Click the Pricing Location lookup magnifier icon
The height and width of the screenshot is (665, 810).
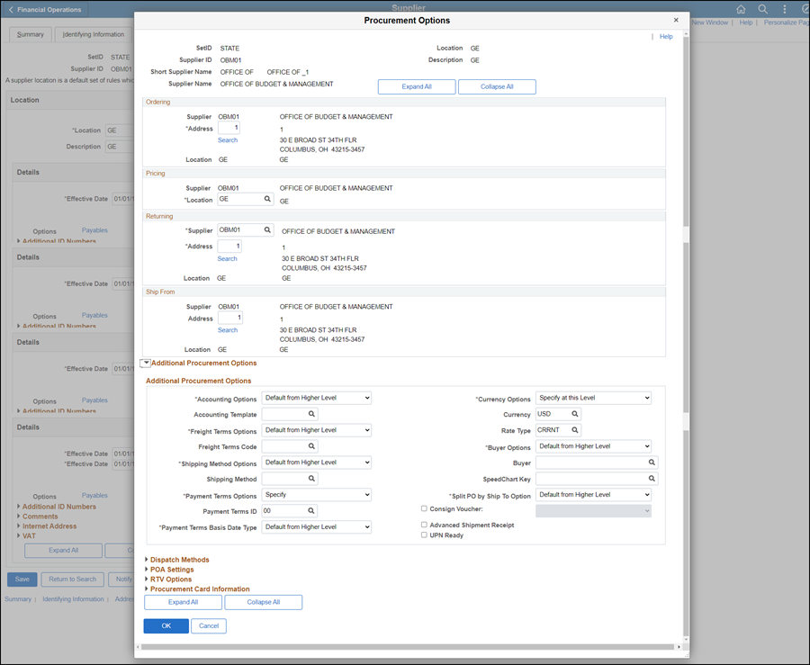(x=267, y=200)
